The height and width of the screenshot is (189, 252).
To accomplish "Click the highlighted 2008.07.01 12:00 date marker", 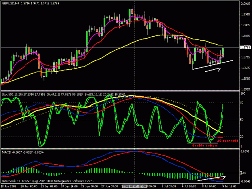I will 134,187.
